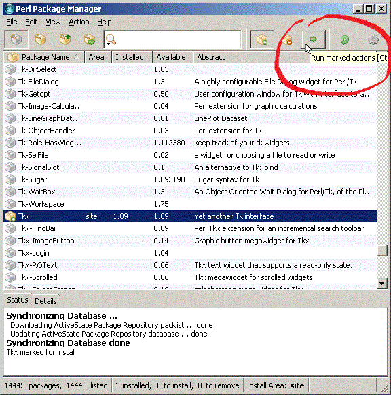Run marked actions with green arrow
The height and width of the screenshot is (395, 391).
314,39
